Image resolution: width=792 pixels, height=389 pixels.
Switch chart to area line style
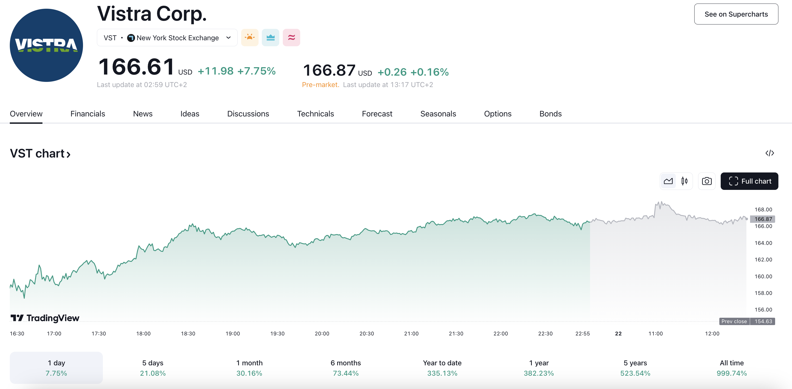pos(668,181)
